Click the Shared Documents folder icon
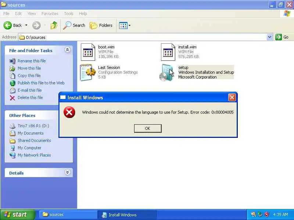Screen dimensions: 294x220 [x=12, y=141]
